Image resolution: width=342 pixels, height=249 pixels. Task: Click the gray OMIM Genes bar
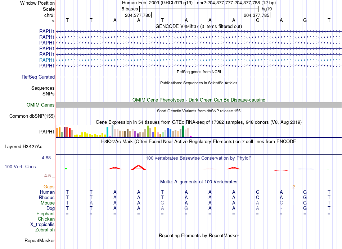coord(199,105)
